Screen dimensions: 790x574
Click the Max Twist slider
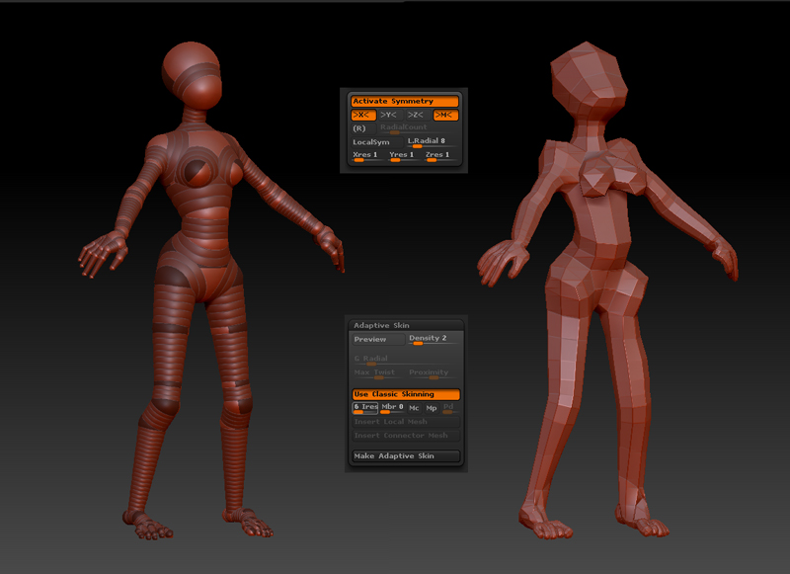(x=377, y=373)
